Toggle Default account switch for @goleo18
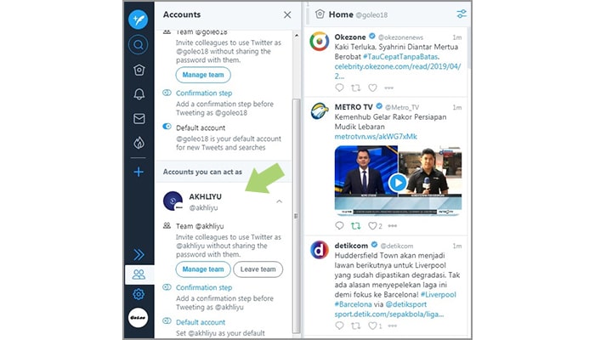Image resolution: width=595 pixels, height=340 pixels. point(167,127)
